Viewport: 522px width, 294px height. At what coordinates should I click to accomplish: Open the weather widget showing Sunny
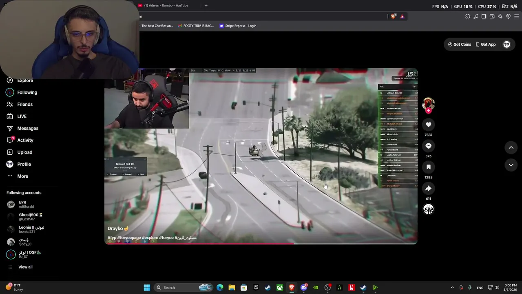[14, 287]
